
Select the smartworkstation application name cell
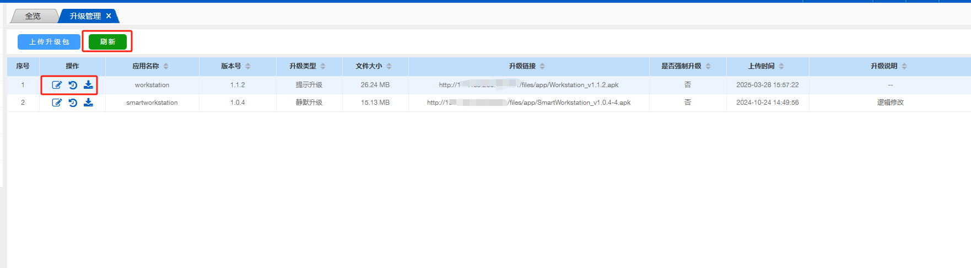point(152,103)
